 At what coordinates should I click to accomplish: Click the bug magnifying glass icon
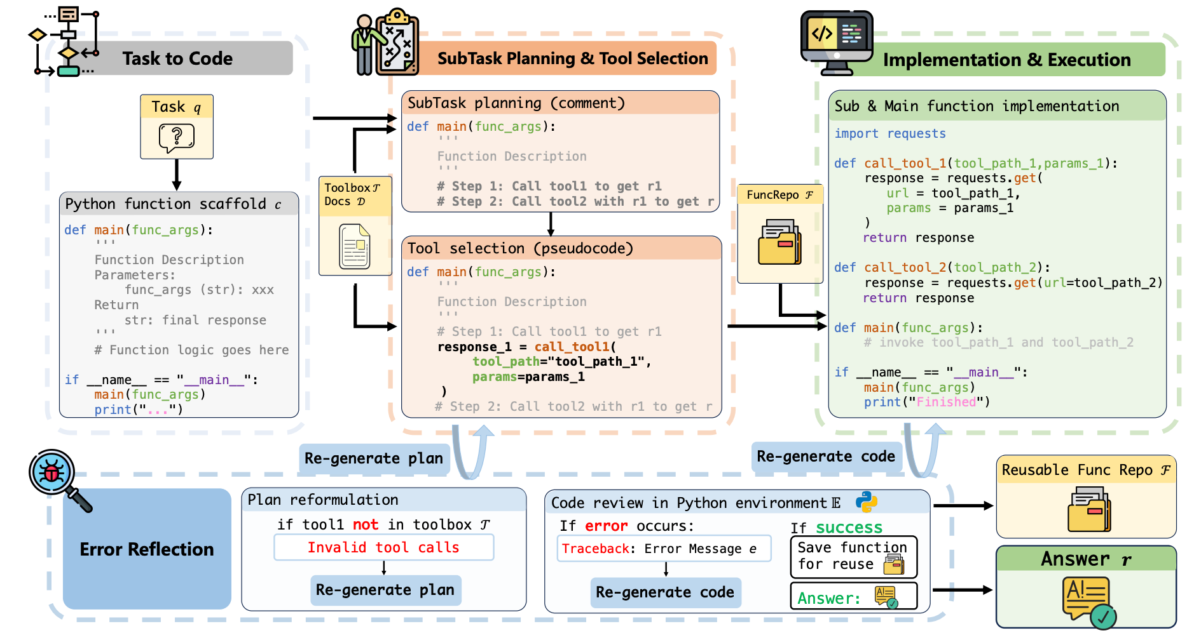[57, 477]
